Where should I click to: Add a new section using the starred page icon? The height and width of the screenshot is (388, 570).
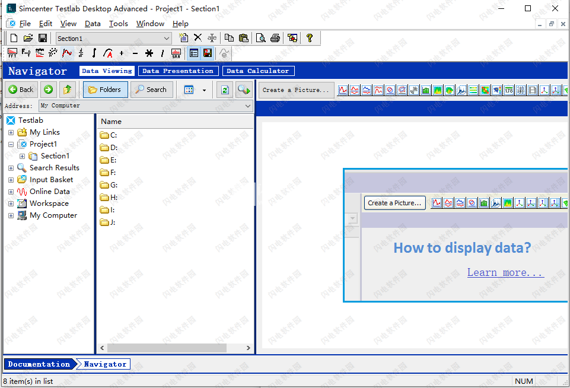click(184, 38)
